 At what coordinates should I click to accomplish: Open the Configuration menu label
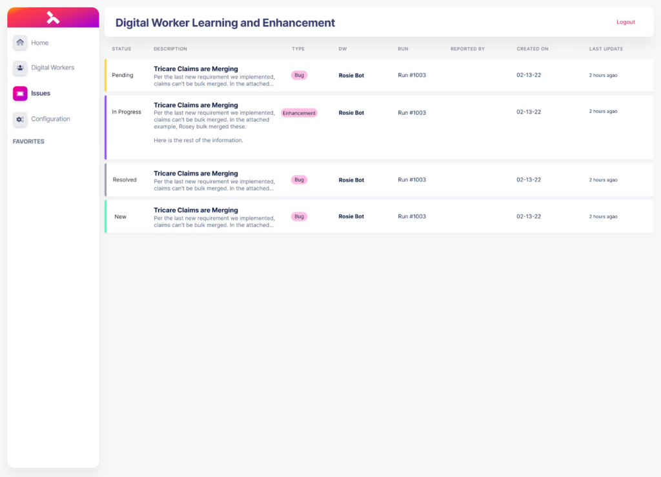[x=51, y=119]
